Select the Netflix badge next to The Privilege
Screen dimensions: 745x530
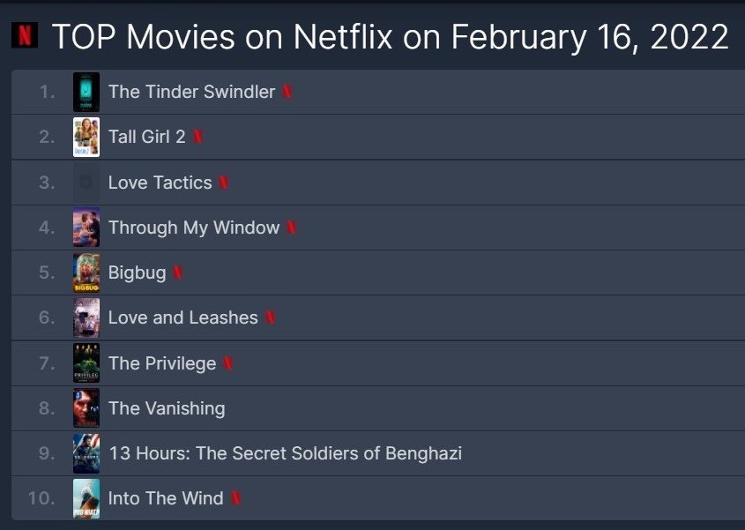coord(228,363)
